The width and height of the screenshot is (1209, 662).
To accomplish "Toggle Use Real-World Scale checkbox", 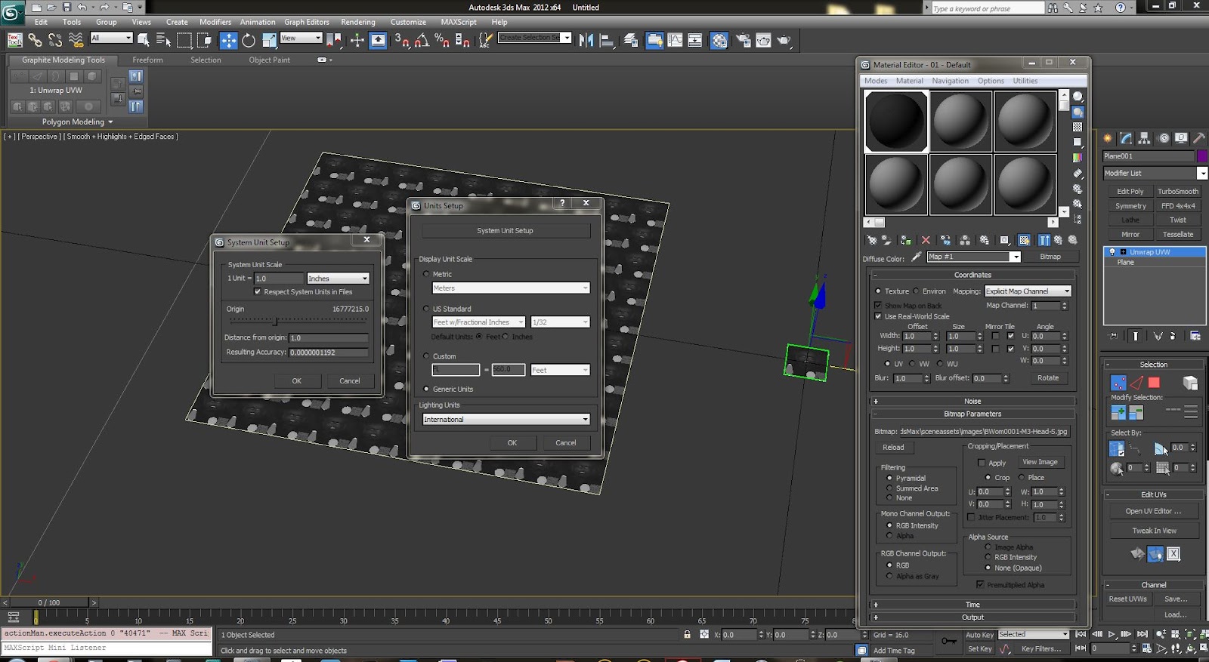I will (878, 317).
